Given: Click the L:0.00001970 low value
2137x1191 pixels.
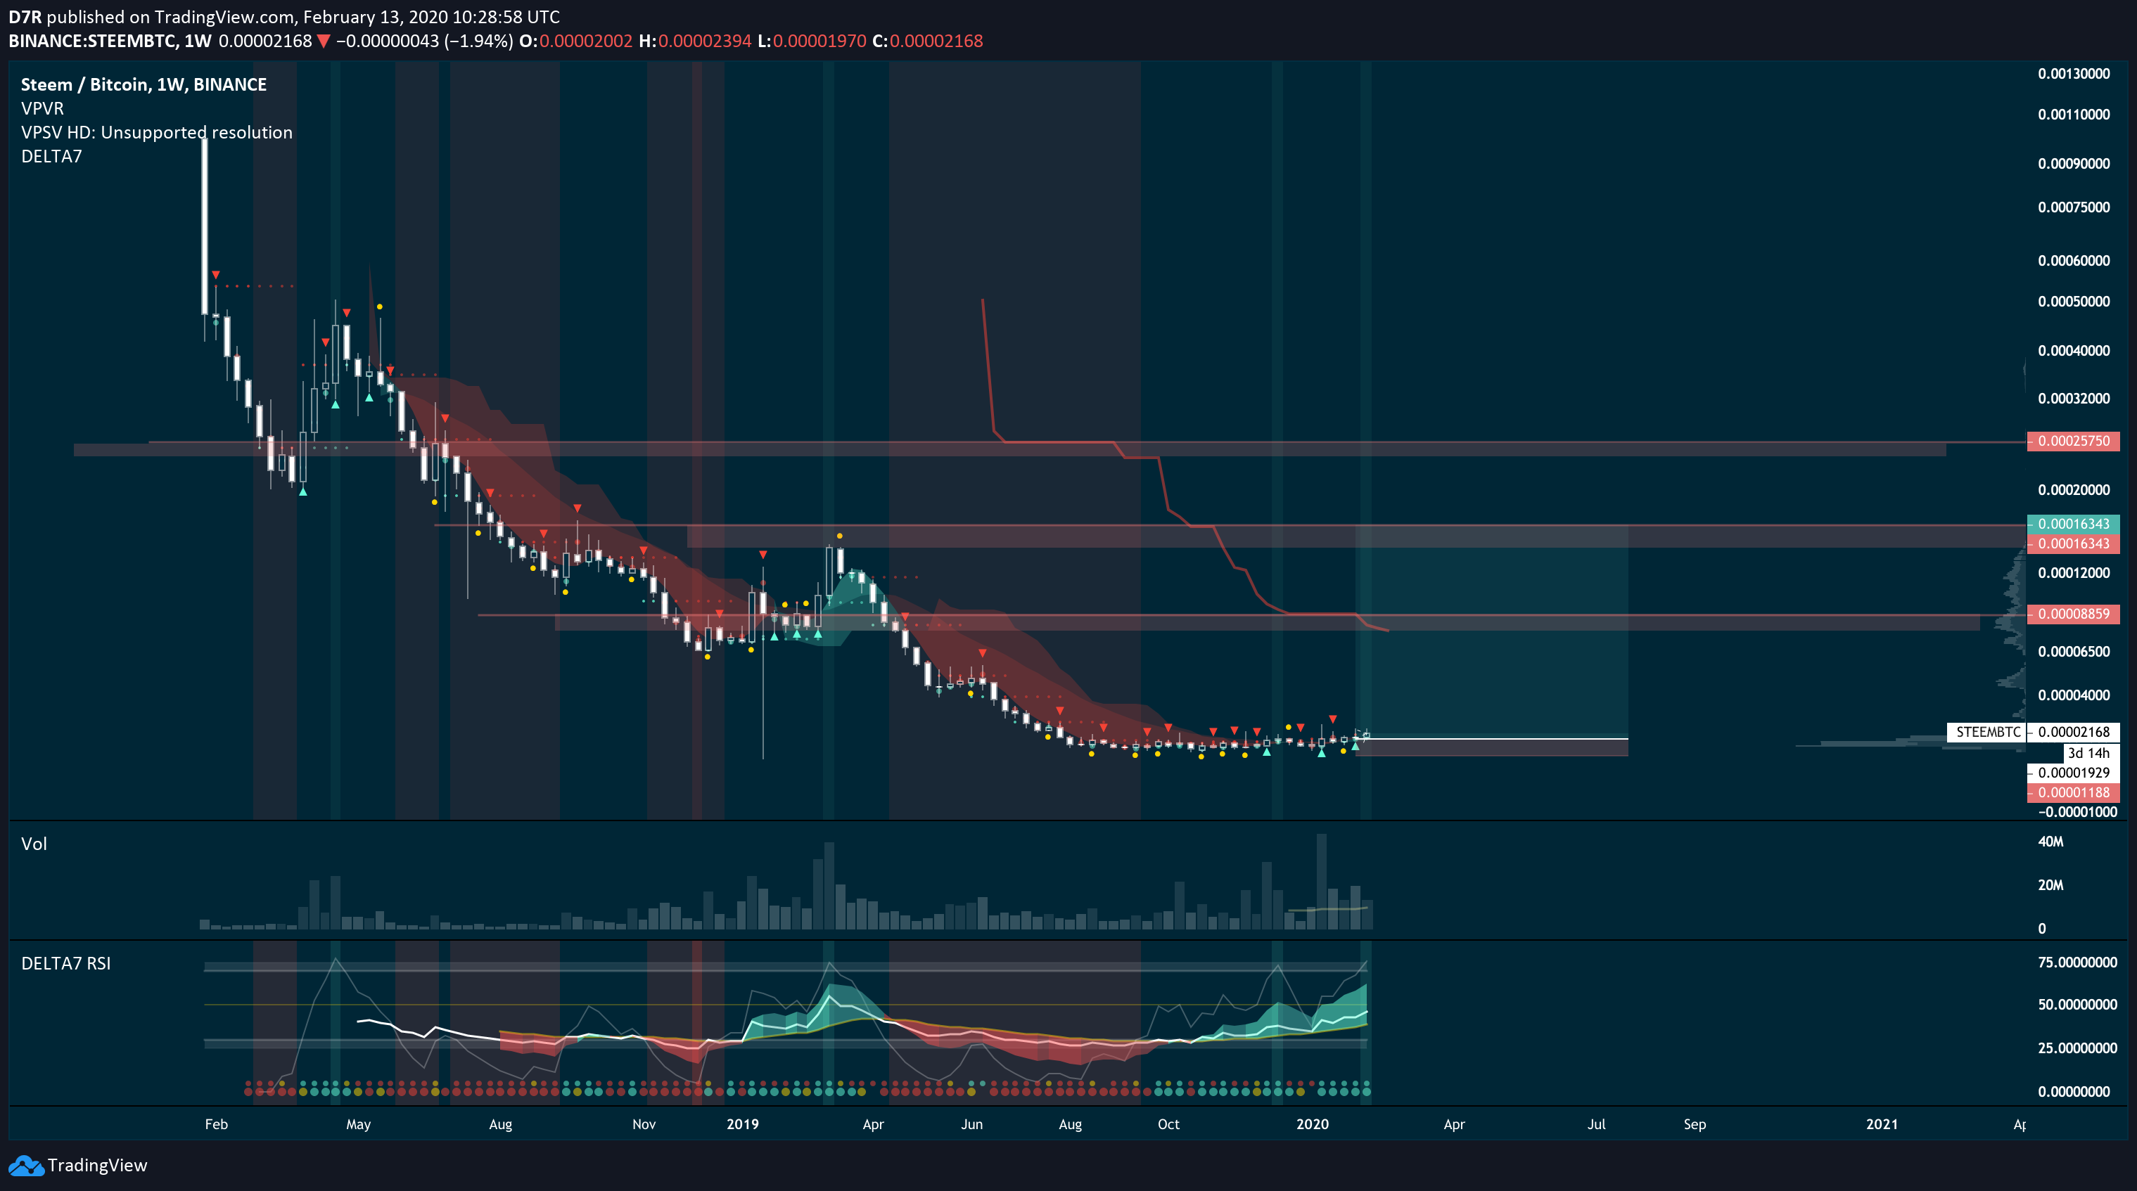Looking at the screenshot, I should pos(811,41).
